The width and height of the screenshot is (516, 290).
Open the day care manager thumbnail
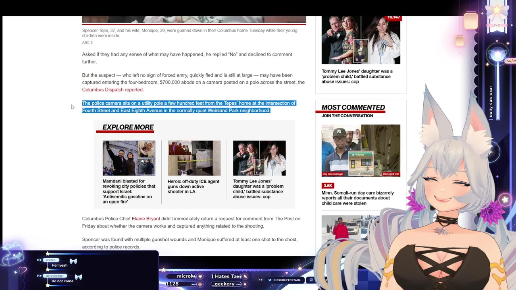[x=361, y=151]
